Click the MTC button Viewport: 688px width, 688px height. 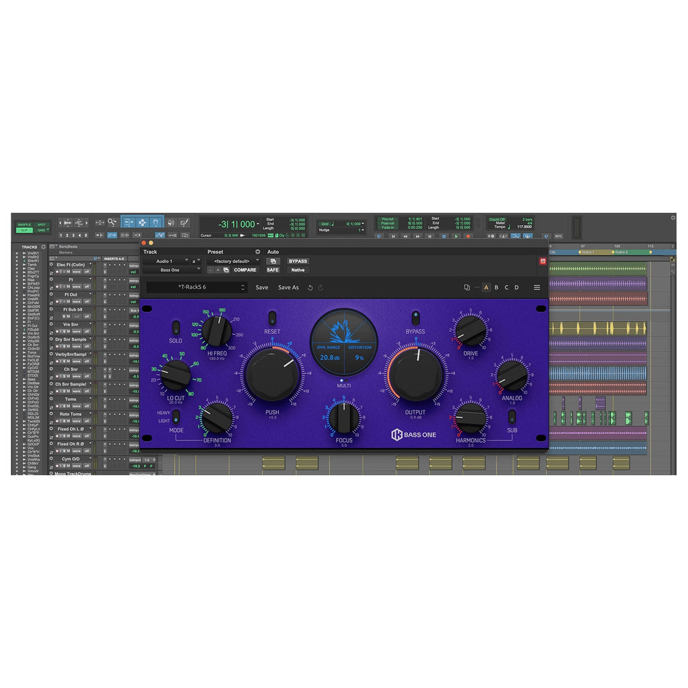558,236
